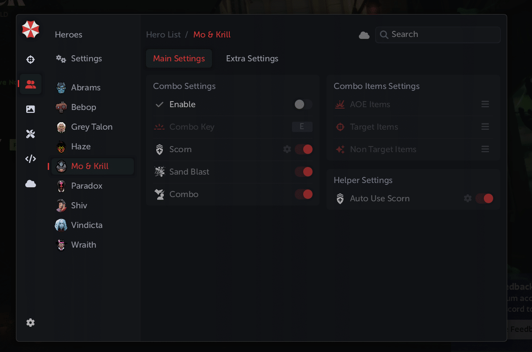The image size is (532, 352).
Task: Click the crosshair icon in left sidebar
Action: click(30, 59)
